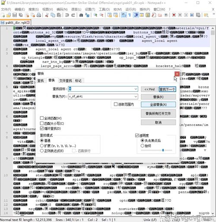Undo the last edit via toolbar
Viewport: 216px width, 222px height.
(67, 15)
